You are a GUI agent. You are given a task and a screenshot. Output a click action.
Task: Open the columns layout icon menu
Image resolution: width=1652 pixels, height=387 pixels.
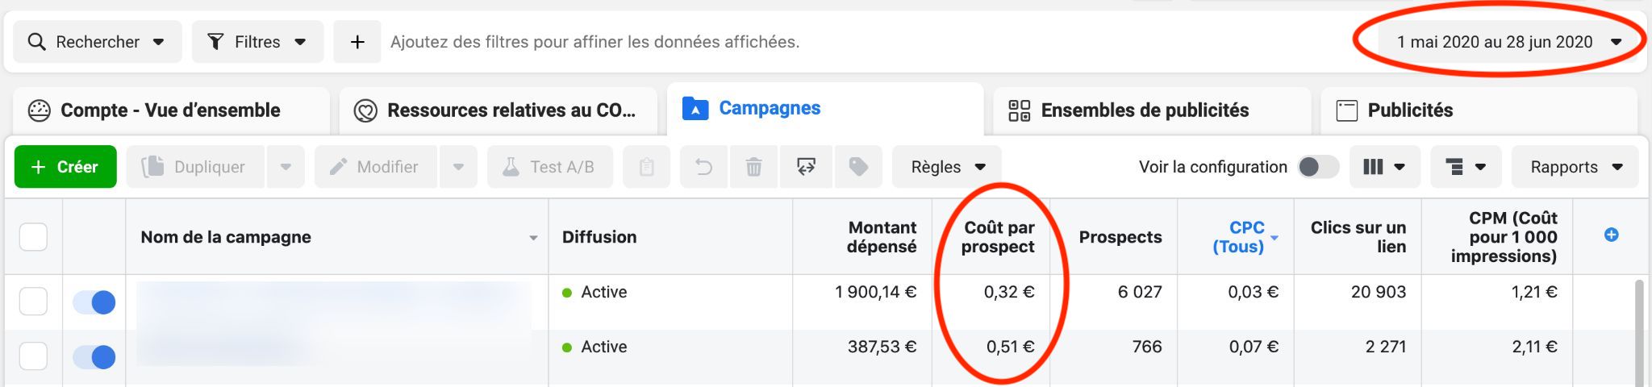point(1384,167)
